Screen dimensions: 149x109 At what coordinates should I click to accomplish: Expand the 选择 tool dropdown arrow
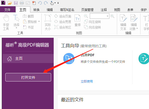click(x=16, y=28)
